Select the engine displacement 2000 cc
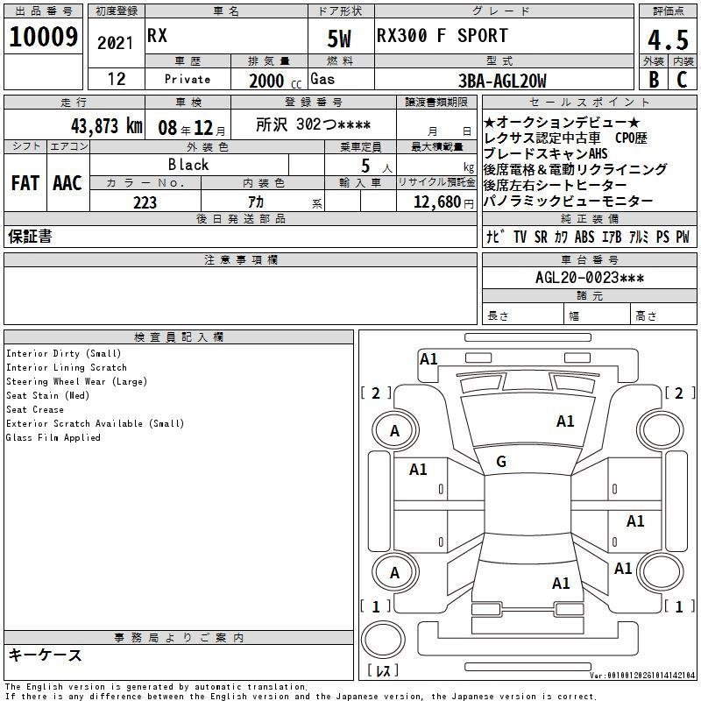 (275, 81)
